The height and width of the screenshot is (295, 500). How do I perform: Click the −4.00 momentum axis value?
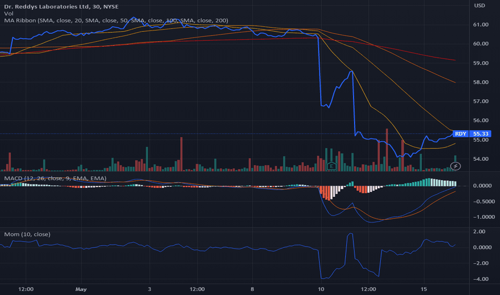click(x=481, y=279)
